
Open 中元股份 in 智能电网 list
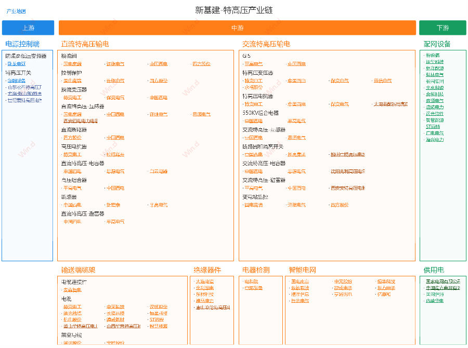343,282
